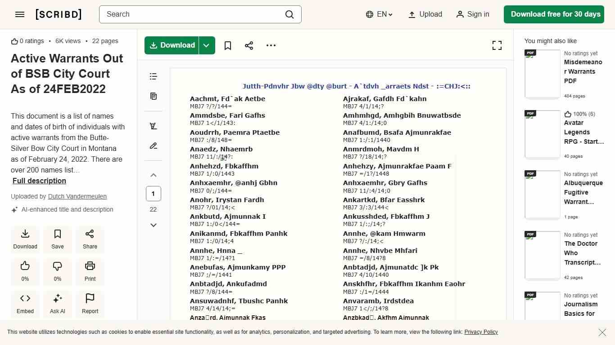Open the document table of contents panel
Viewport: 615px width, 345px height.
(153, 76)
